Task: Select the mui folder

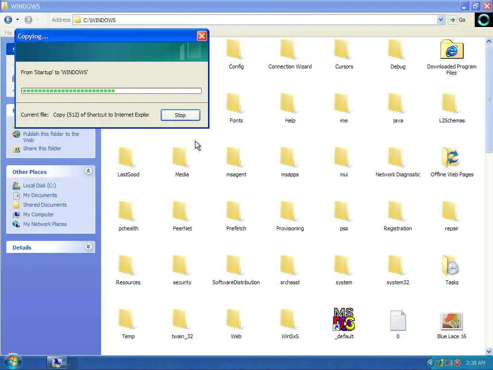Action: point(344,162)
